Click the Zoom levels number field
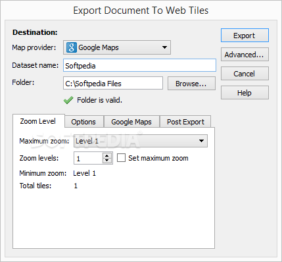282x262 pixels. coord(88,158)
